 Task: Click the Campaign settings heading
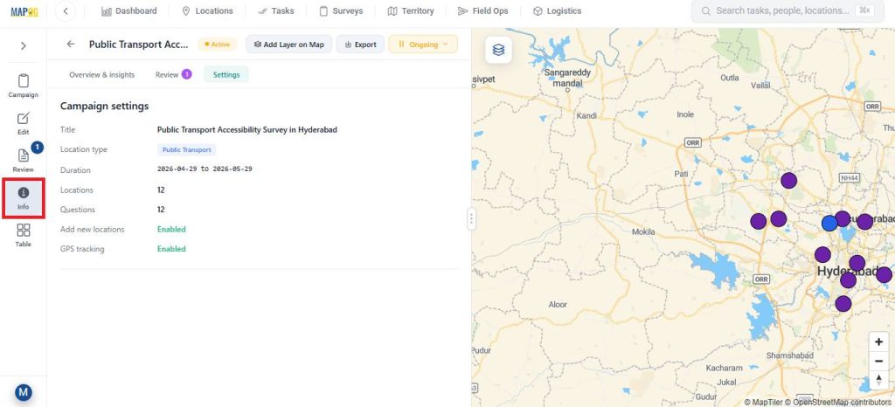coord(105,106)
